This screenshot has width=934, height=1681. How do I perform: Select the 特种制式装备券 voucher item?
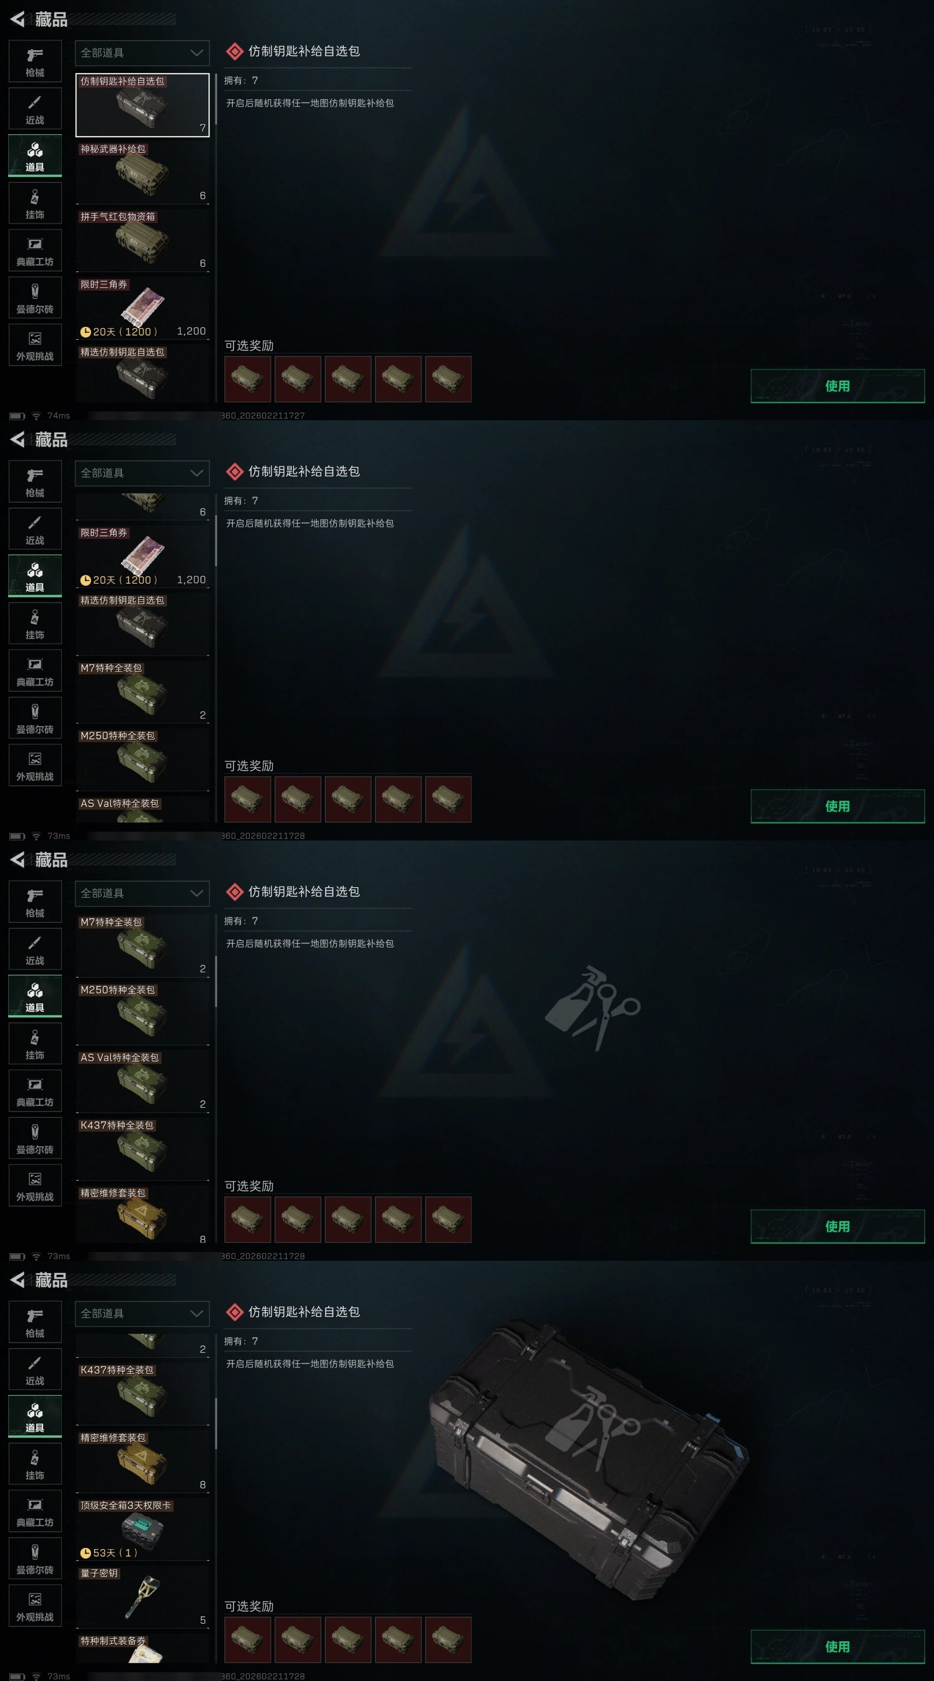coord(142,1647)
